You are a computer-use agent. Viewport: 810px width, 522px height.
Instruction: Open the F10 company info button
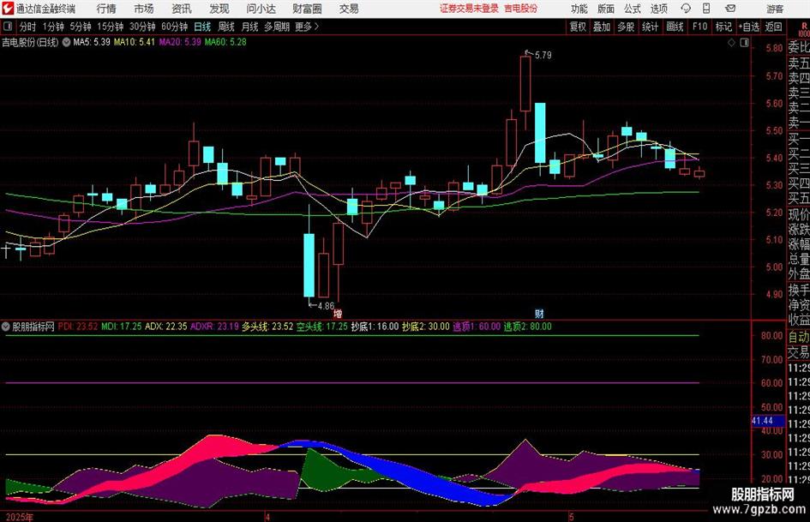pos(699,27)
